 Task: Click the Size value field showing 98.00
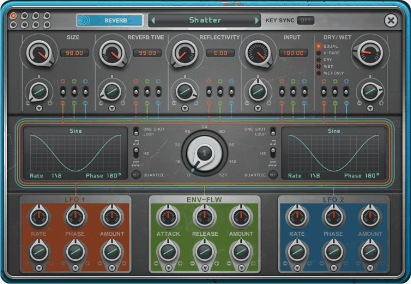[x=74, y=53]
